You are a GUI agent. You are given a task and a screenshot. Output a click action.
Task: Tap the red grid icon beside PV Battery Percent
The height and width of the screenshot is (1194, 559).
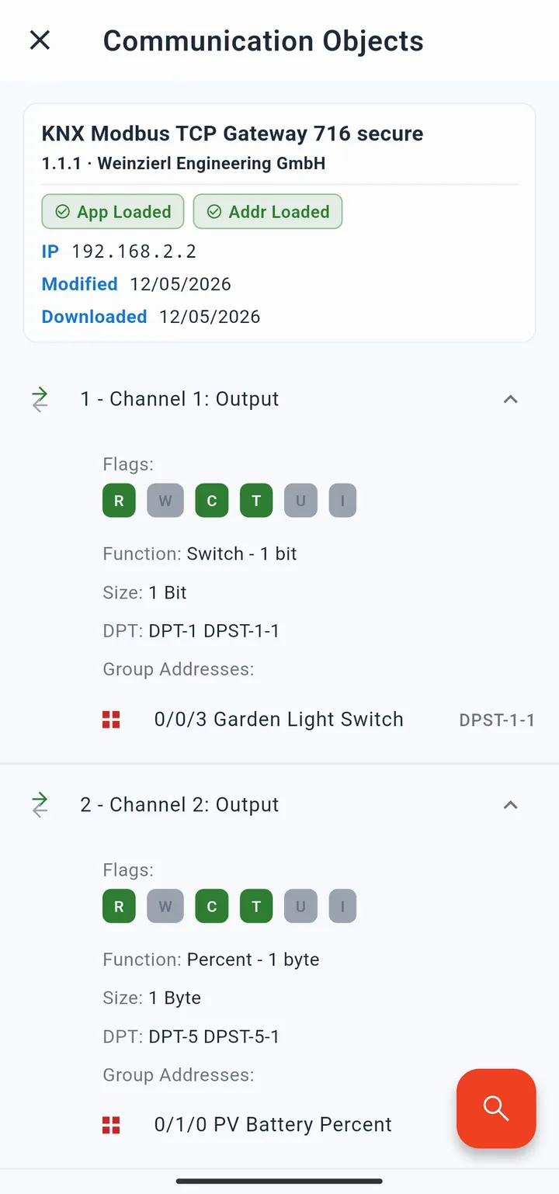[x=111, y=1125]
